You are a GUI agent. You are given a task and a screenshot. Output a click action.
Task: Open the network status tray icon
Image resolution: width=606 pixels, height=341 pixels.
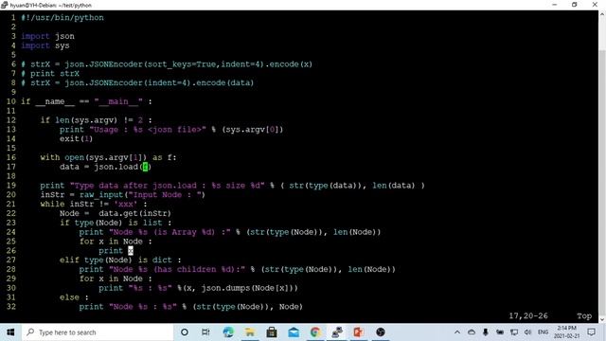click(513, 332)
